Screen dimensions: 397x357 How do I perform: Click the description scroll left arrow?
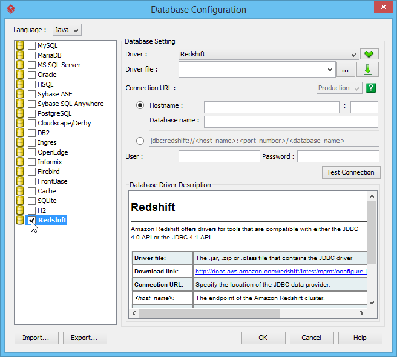coord(134,313)
